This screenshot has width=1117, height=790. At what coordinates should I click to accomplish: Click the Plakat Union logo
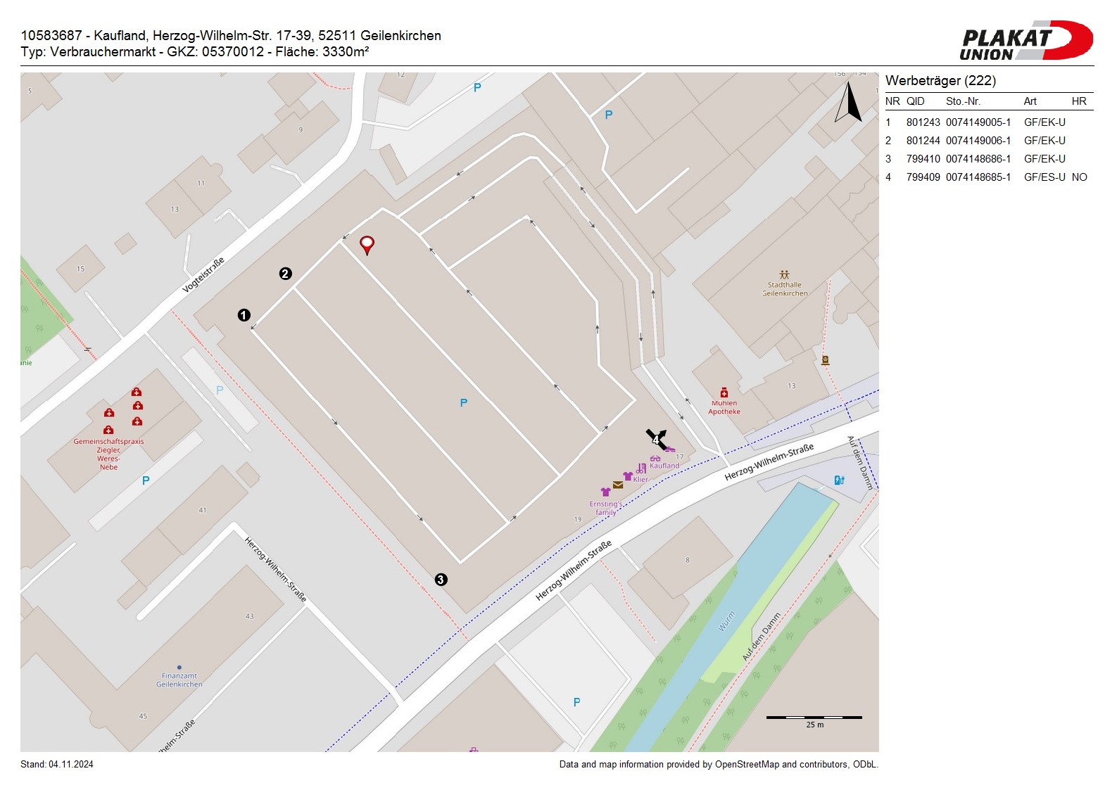point(1026,41)
